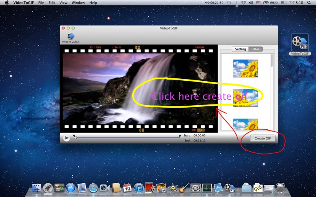Open FaceTime camera icon in dock
316x197 pixels.
tap(105, 188)
